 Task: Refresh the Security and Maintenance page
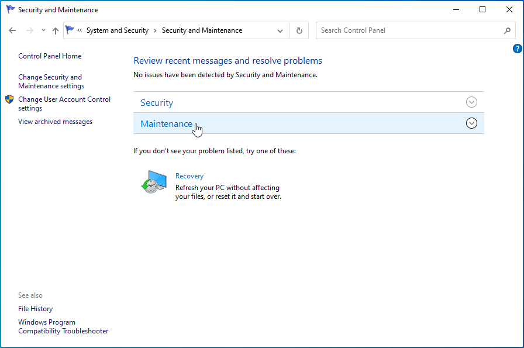tap(299, 30)
